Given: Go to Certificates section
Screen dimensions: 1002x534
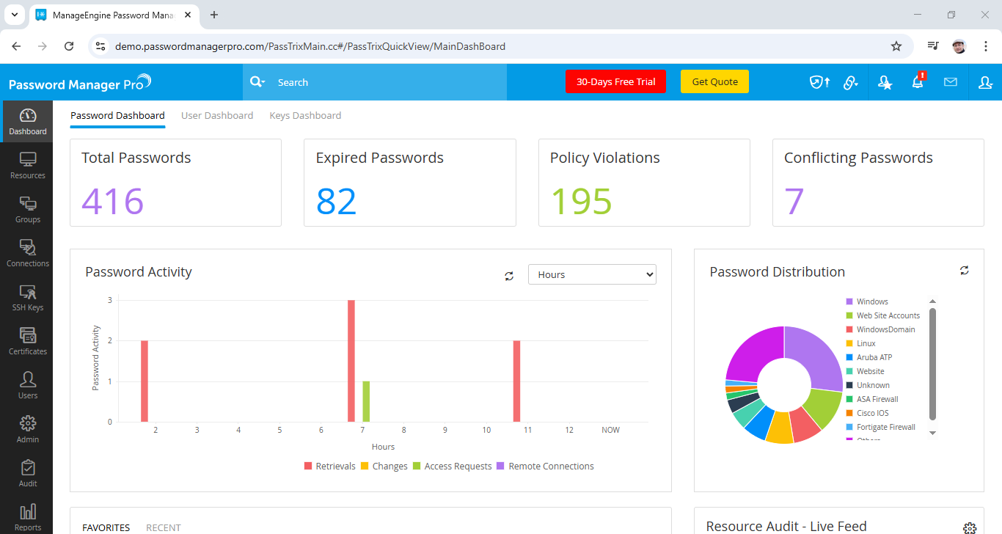Looking at the screenshot, I should (27, 342).
